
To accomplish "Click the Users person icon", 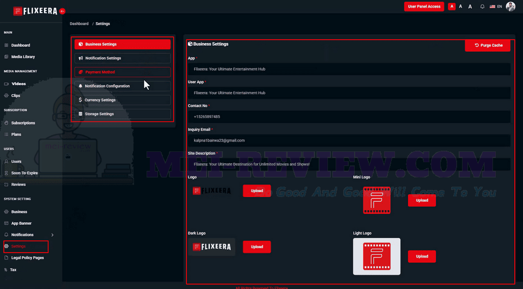I will (7, 162).
